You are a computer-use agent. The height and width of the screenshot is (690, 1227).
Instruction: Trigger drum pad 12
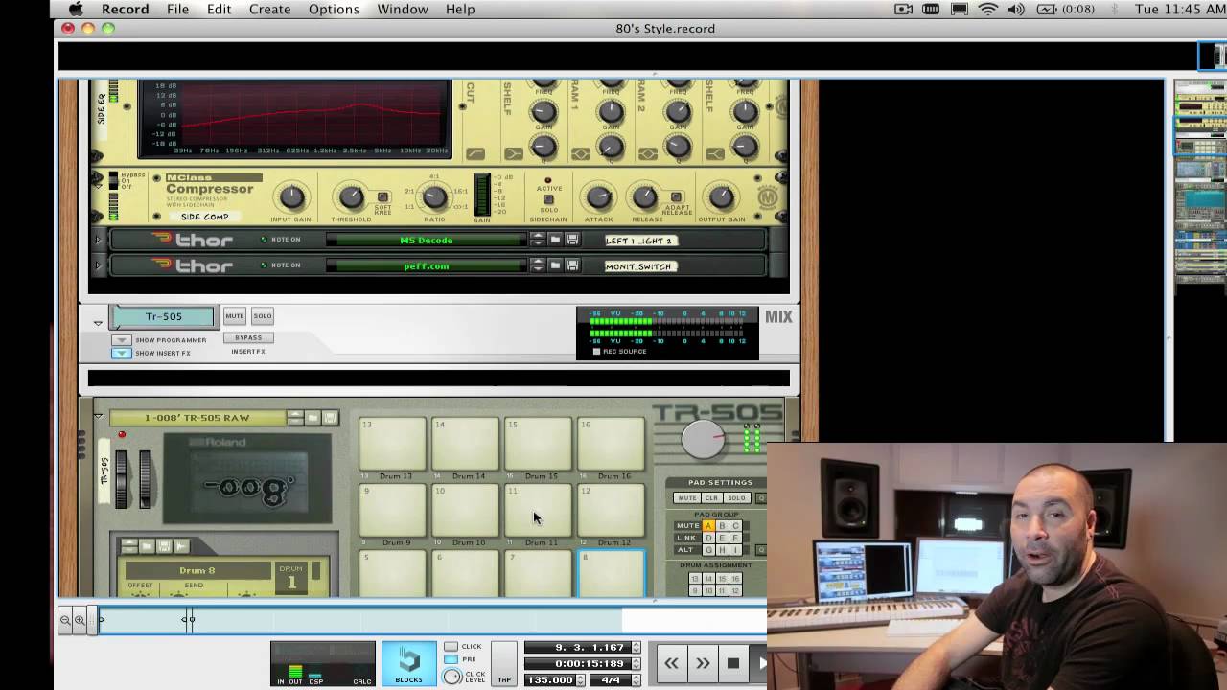[612, 511]
